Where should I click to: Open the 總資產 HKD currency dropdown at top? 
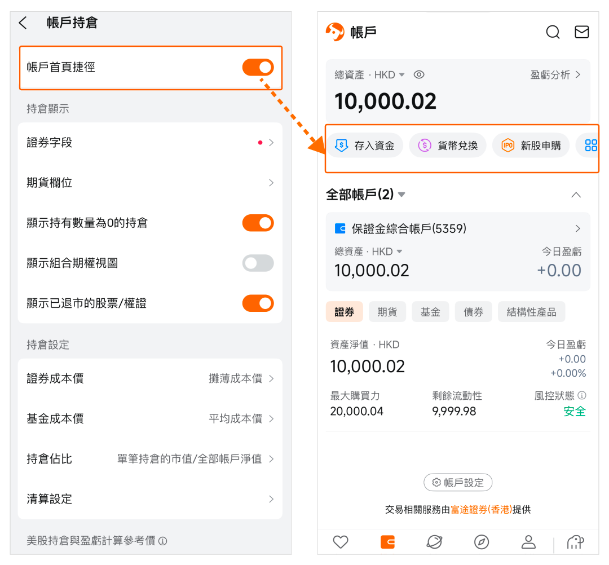401,75
